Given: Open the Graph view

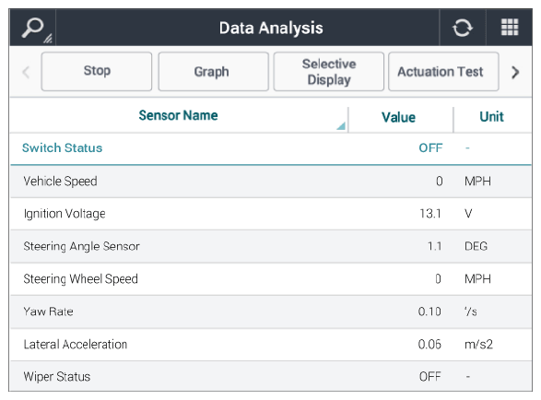Looking at the screenshot, I should [x=213, y=72].
